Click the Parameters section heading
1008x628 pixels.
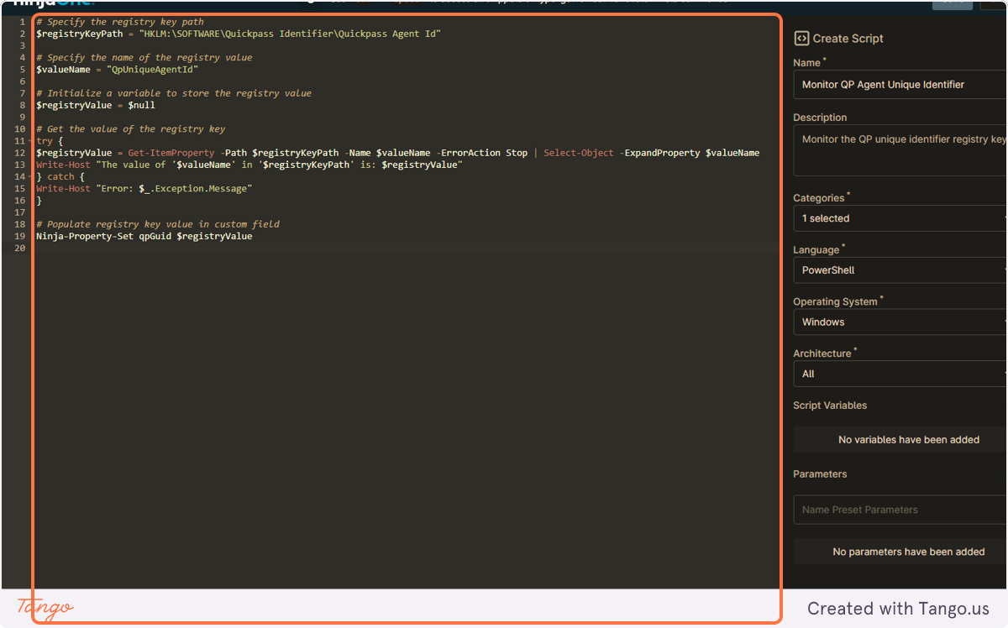(x=820, y=474)
